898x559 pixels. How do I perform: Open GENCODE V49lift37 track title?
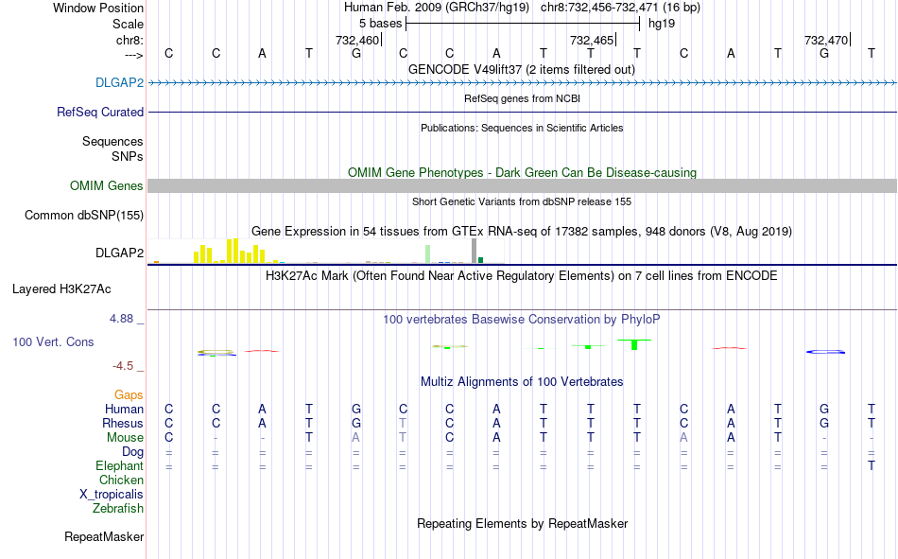click(x=522, y=69)
